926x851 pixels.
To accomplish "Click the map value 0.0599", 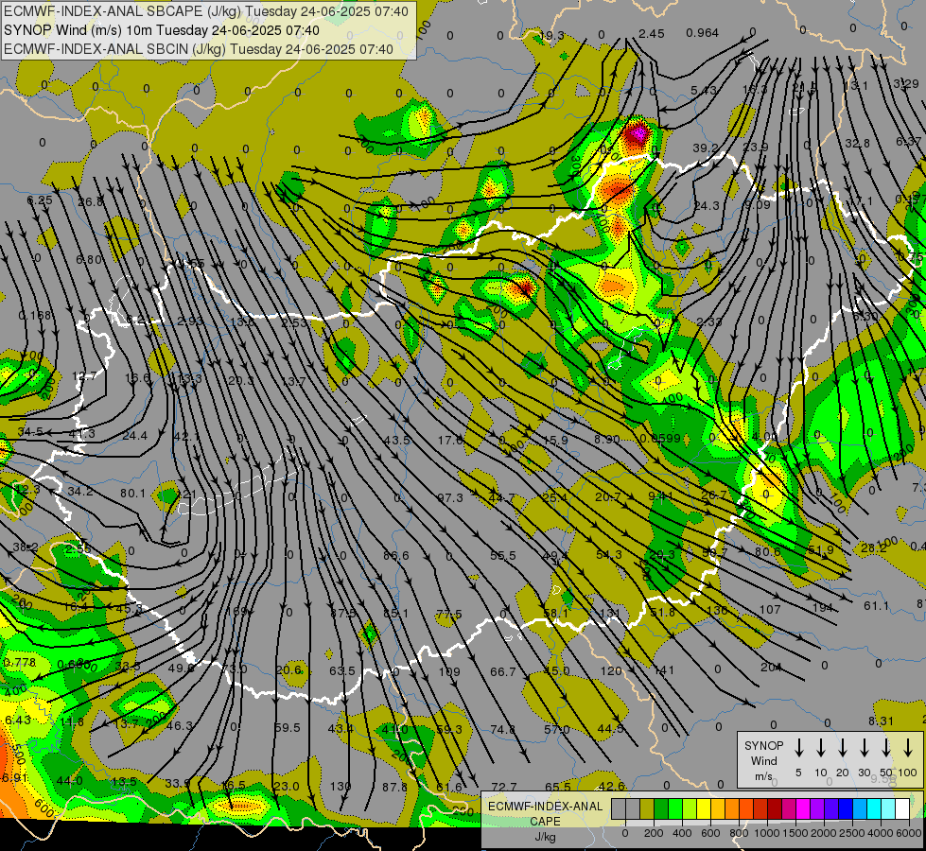I will click(661, 439).
